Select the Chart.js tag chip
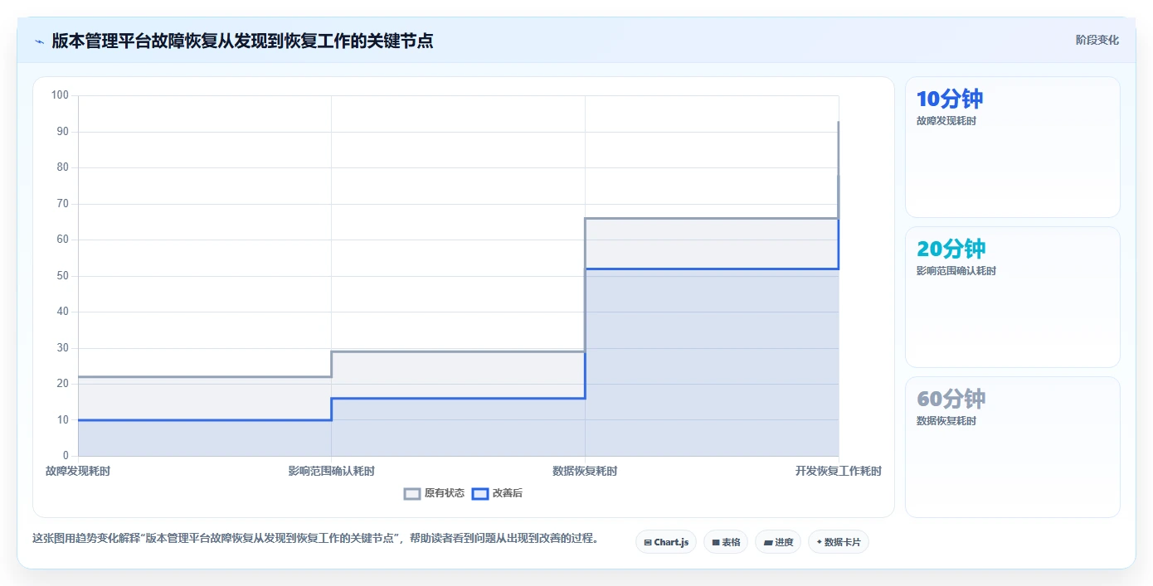Viewport: 1153px width, 586px height. (x=666, y=542)
